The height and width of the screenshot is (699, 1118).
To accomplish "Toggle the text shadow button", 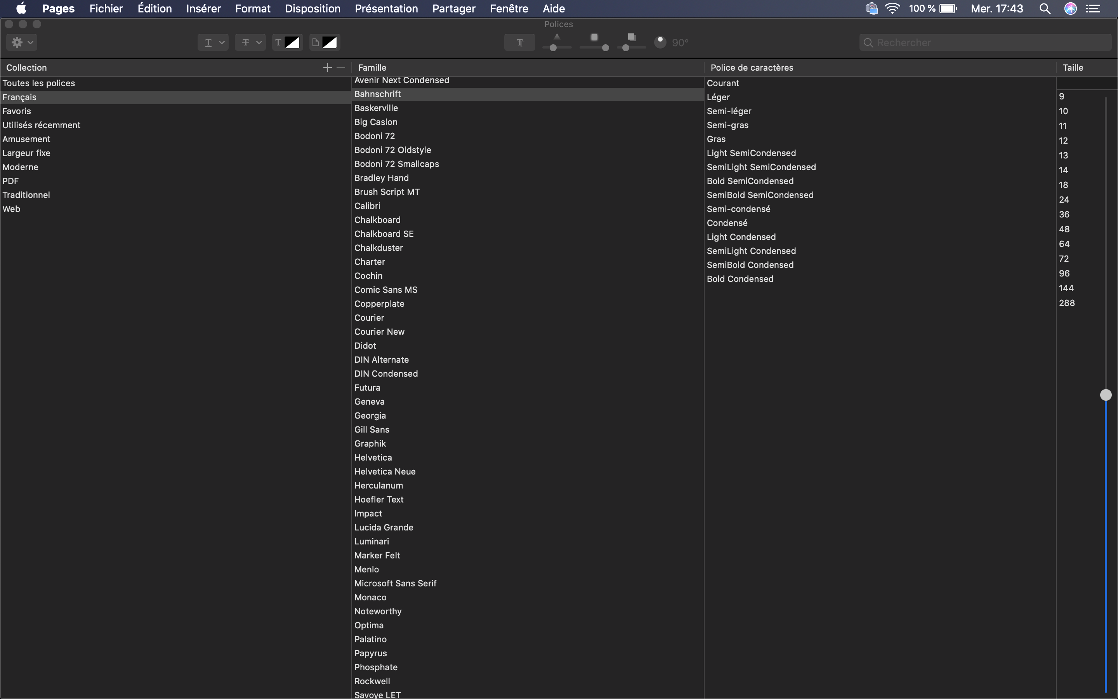I will point(519,43).
